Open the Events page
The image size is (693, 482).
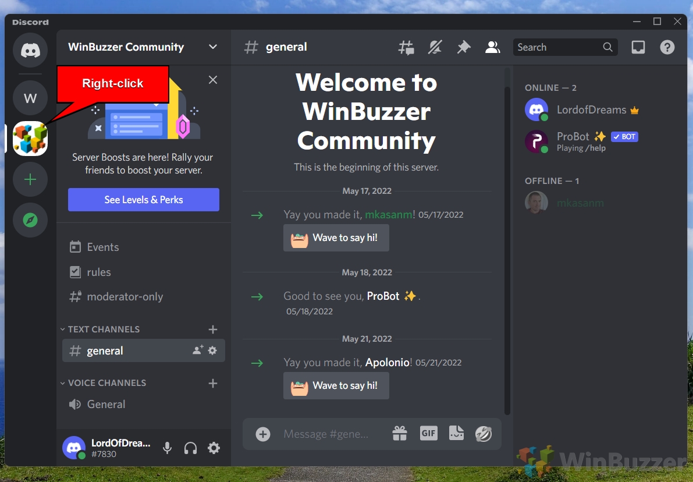[102, 247]
